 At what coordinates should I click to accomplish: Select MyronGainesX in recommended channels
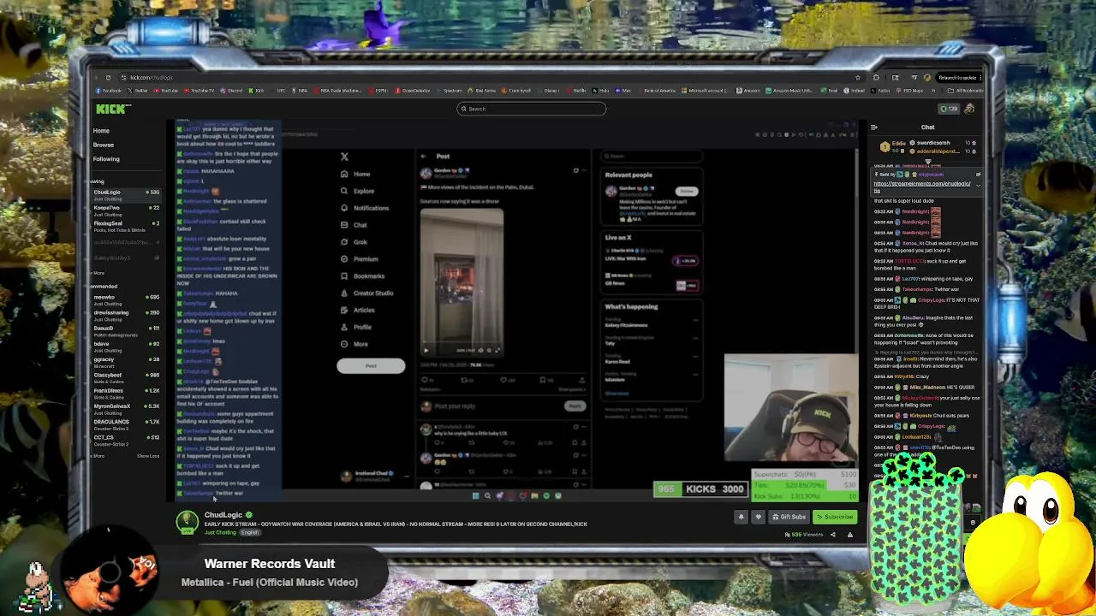(x=126, y=409)
